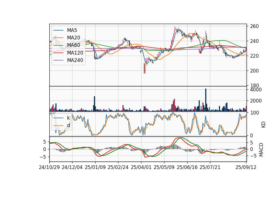This screenshot has height=197, width=274.
Task: Click the tallest volume bar near 4000
Action: click(206, 100)
